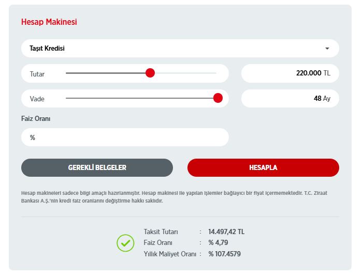Click the Faiz Oranı label above the input
The height and width of the screenshot is (277, 363).
(x=36, y=118)
